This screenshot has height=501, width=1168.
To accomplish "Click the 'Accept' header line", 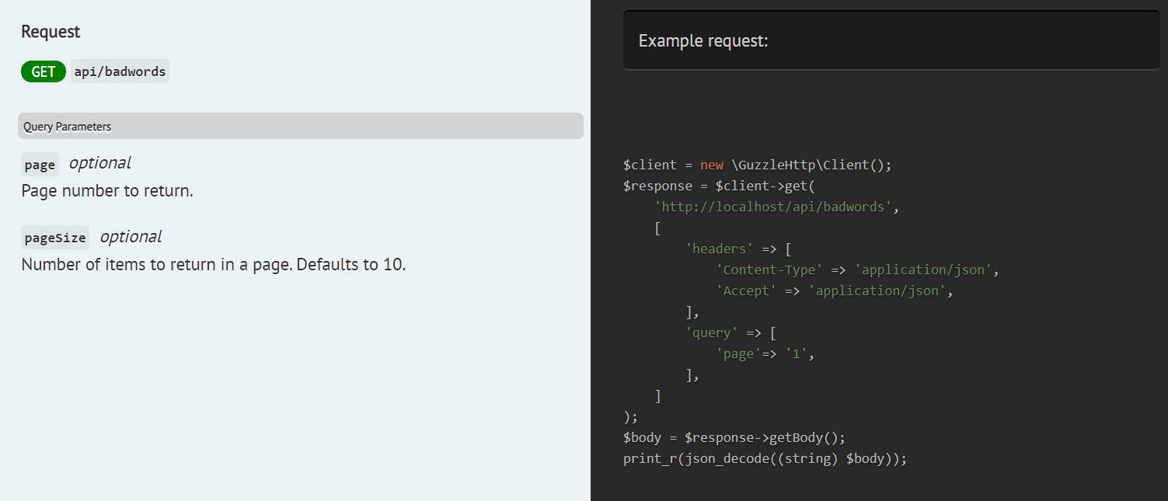I will pyautogui.click(x=834, y=291).
